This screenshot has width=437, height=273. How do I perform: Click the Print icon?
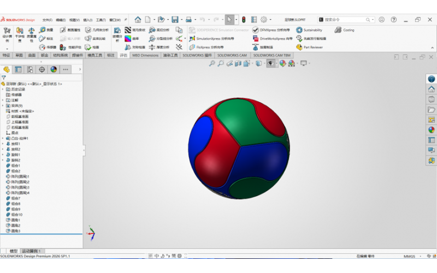pyautogui.click(x=188, y=20)
